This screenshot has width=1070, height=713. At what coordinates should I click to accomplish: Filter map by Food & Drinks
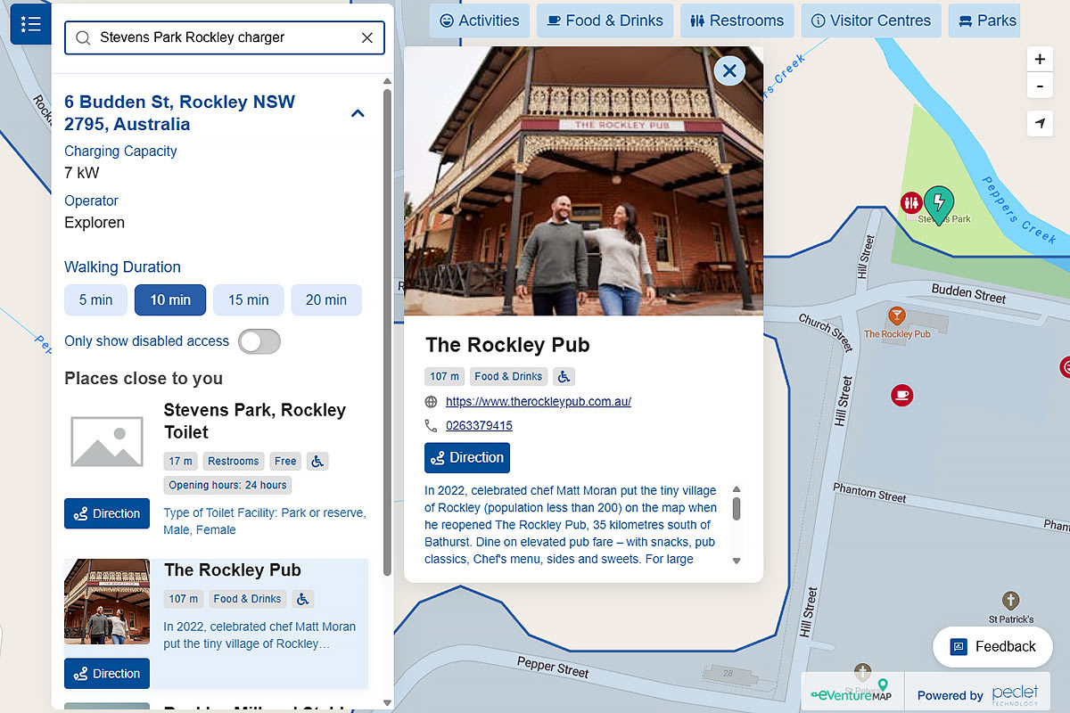pyautogui.click(x=605, y=20)
